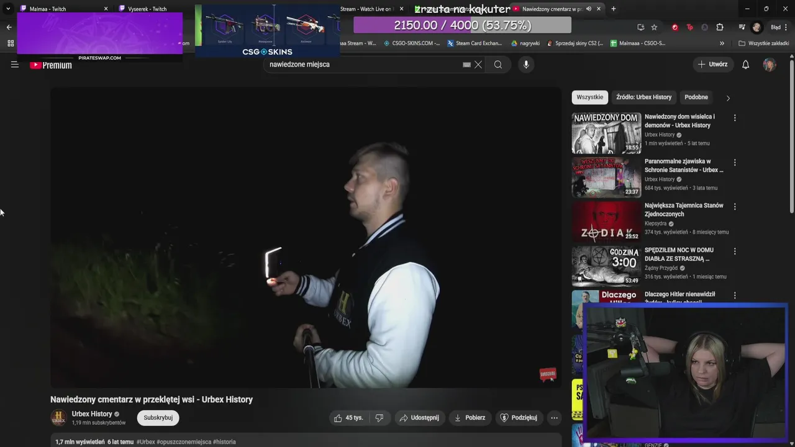Select the Wszystkie filter chip

click(590, 97)
